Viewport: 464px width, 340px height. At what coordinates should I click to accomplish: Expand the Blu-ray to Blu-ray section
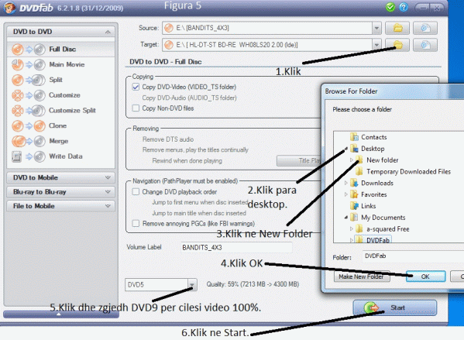coord(60,192)
